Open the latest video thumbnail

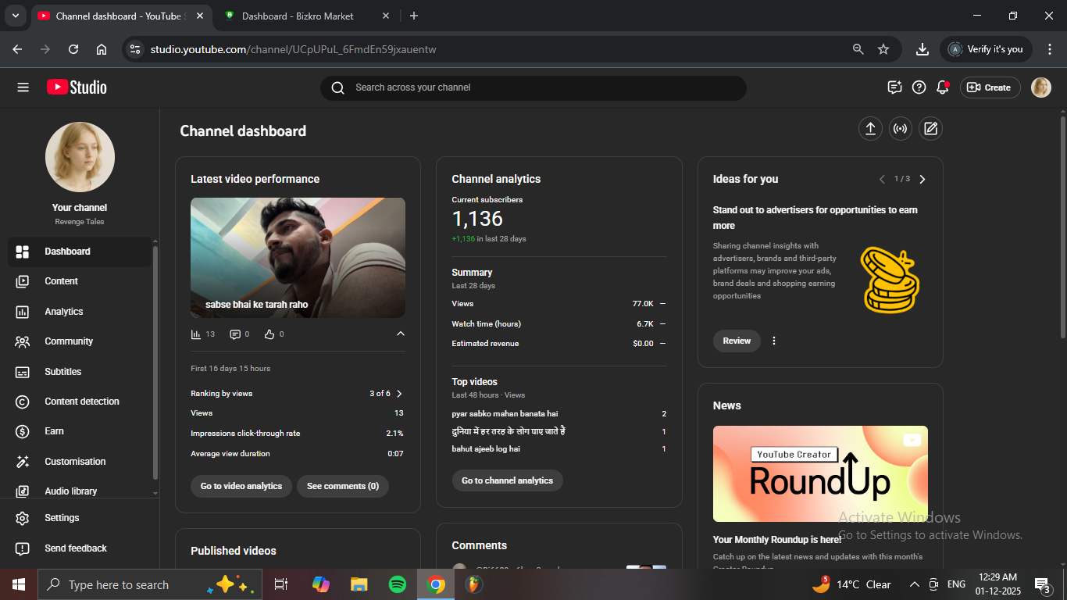[x=298, y=257]
